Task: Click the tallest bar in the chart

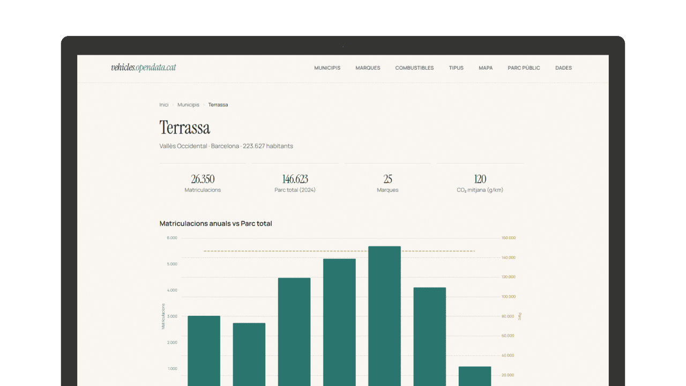Action: coord(384,316)
